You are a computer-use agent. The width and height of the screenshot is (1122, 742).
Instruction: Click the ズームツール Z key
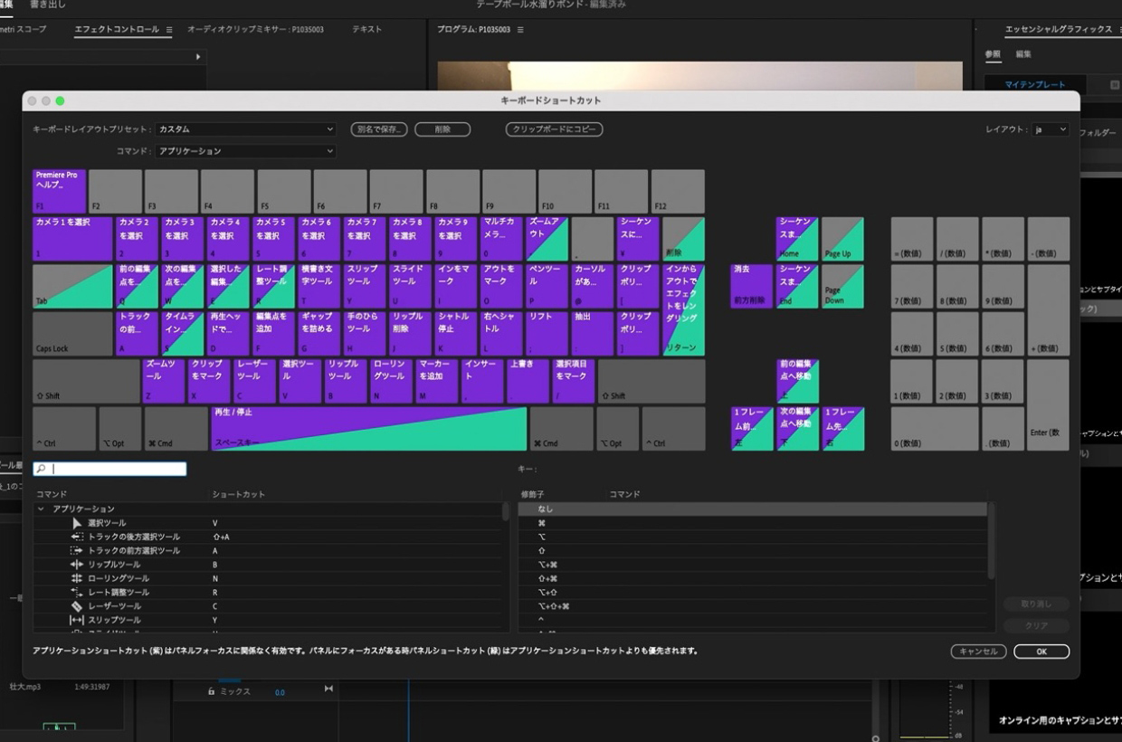tap(163, 381)
